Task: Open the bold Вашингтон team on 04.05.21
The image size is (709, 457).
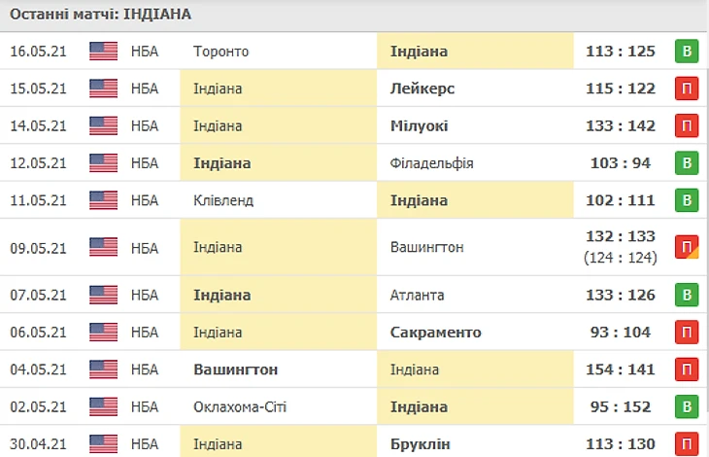Action: (236, 369)
